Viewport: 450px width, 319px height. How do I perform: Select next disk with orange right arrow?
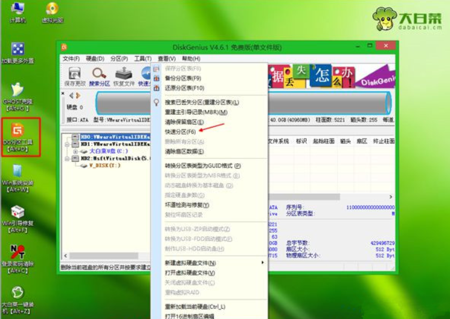click(x=78, y=95)
